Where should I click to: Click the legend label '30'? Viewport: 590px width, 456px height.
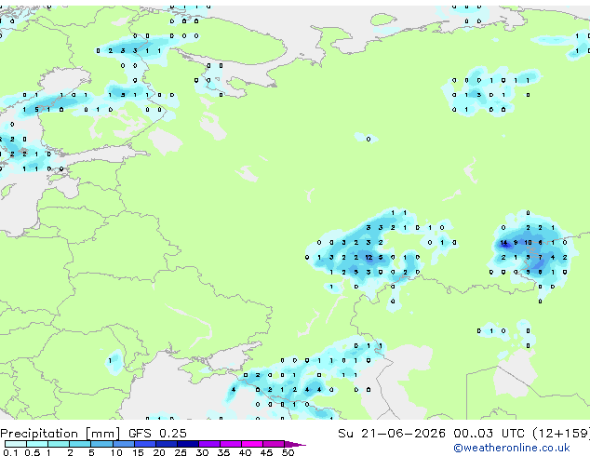coord(202,452)
